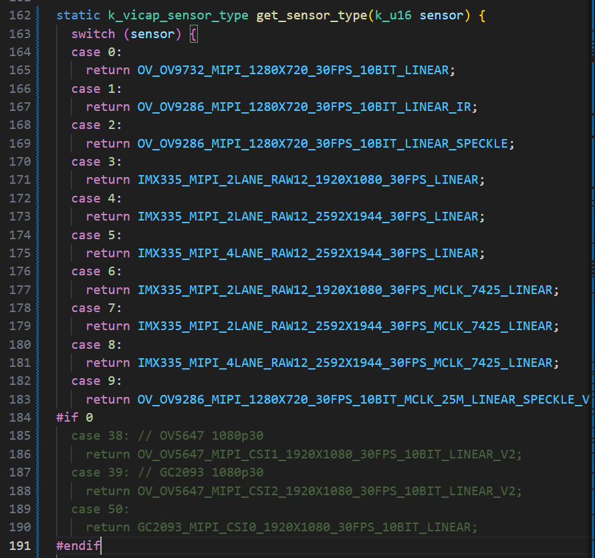Click the static keyword on line 162
This screenshot has height=558, width=595.
78,15
